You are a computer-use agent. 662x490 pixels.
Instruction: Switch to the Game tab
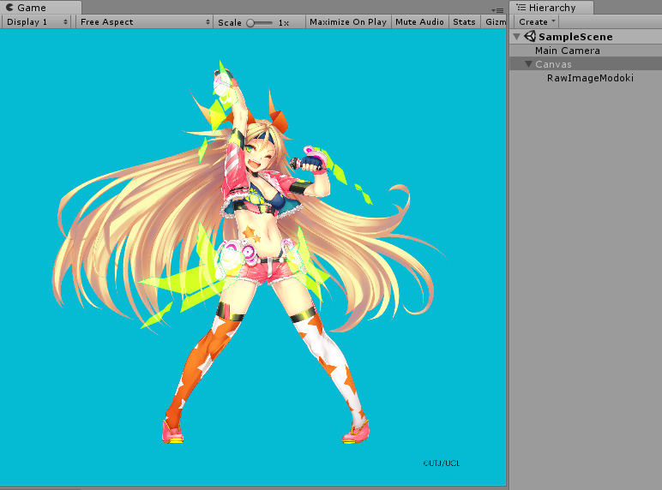click(40, 8)
